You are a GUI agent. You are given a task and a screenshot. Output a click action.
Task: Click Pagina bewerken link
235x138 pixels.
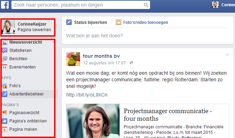coord(34,30)
